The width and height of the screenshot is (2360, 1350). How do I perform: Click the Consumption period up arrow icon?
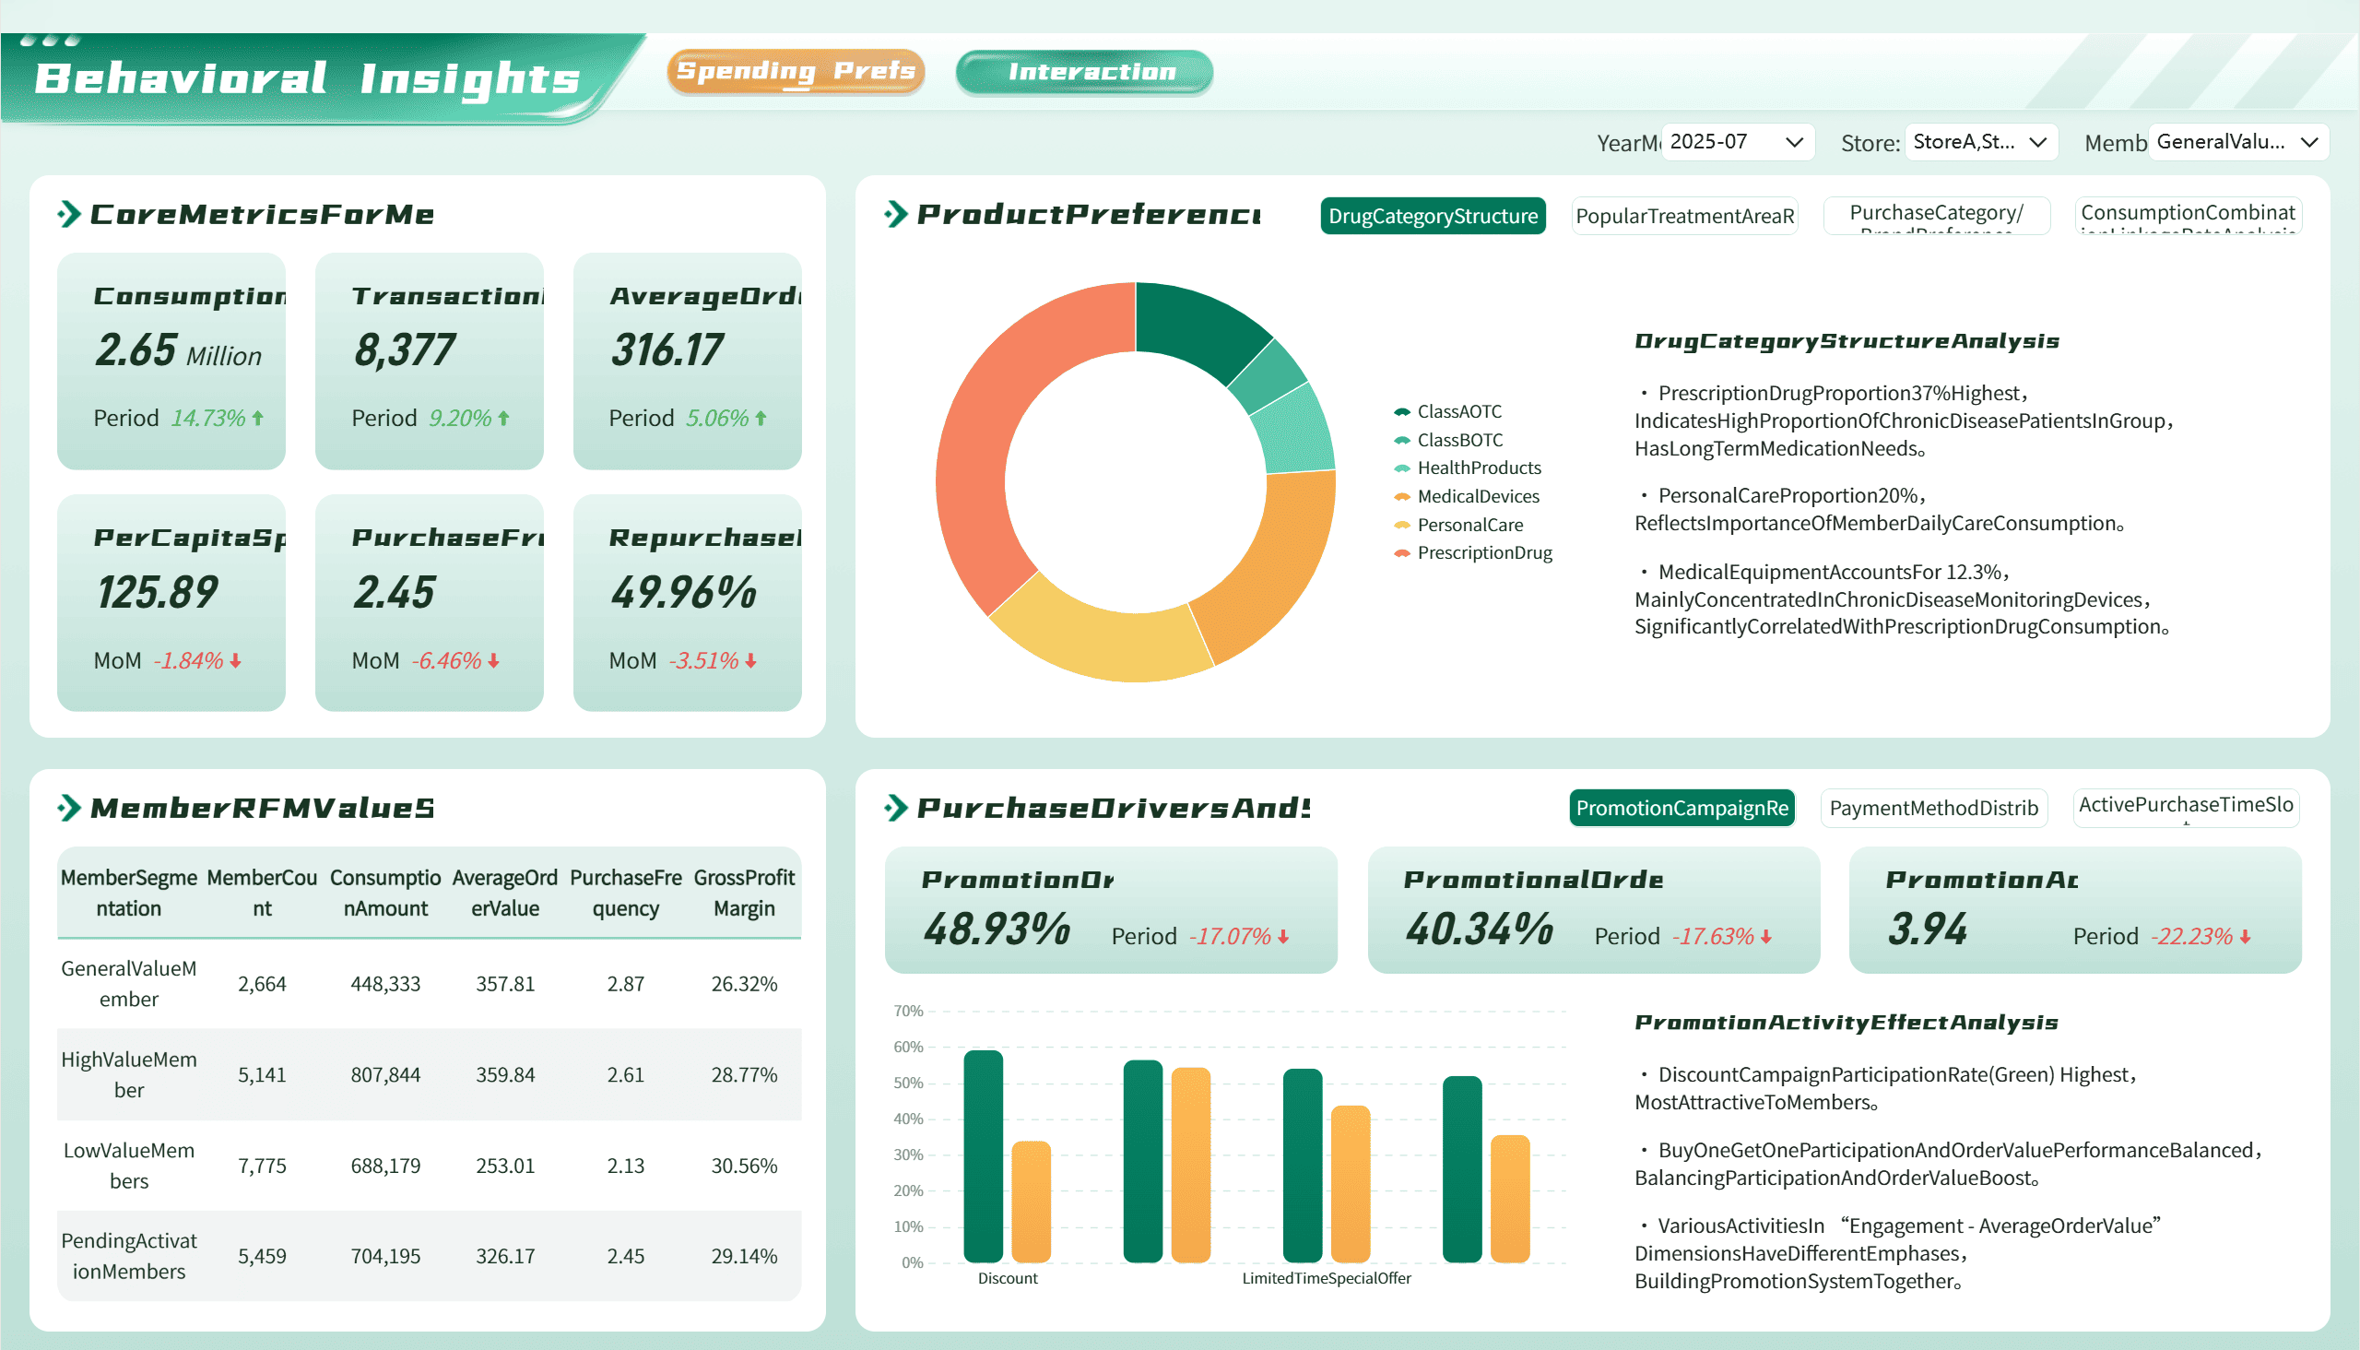(x=258, y=418)
